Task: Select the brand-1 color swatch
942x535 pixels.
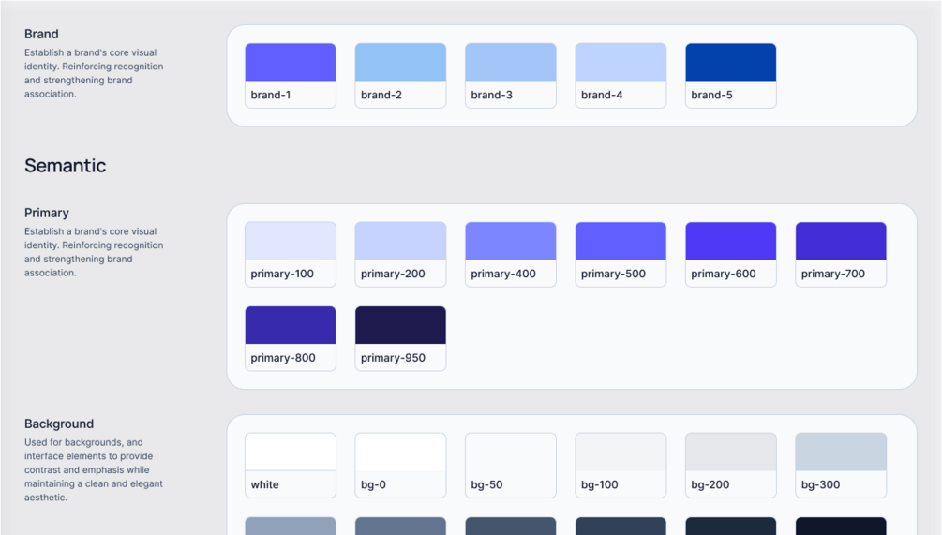Action: tap(291, 76)
